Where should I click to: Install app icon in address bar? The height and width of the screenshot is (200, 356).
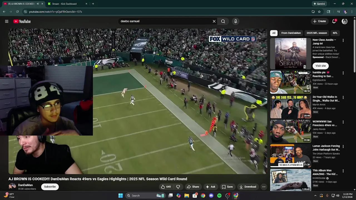[313, 12]
